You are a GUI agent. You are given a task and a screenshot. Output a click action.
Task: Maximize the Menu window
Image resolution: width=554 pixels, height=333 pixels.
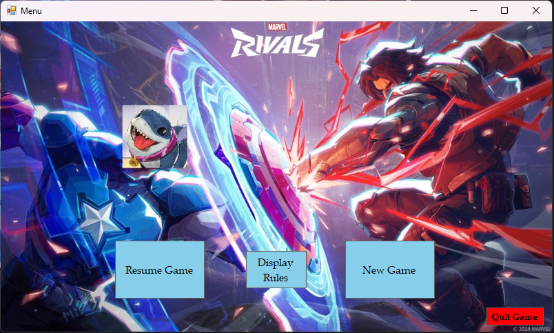(504, 10)
